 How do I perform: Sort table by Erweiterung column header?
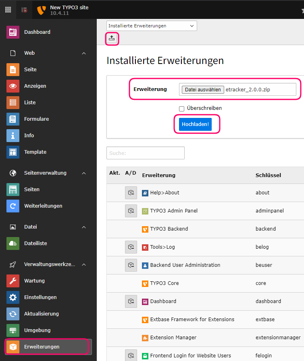[159, 175]
